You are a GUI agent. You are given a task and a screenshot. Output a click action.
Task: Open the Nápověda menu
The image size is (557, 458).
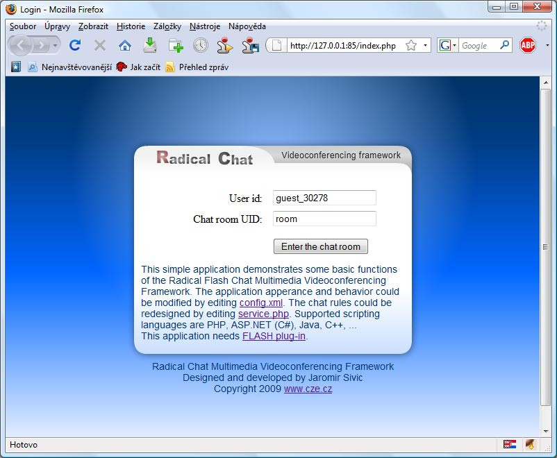[247, 26]
